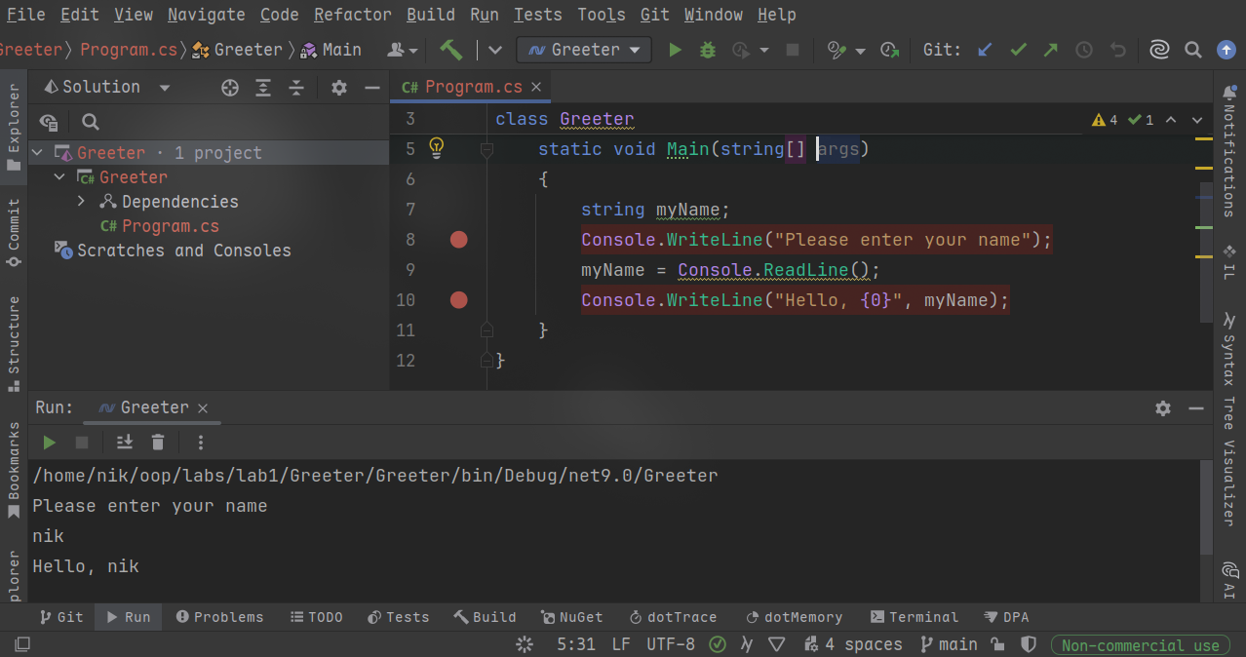Click the Git update project arrow
Viewport: 1246px width, 657px height.
pyautogui.click(x=985, y=50)
